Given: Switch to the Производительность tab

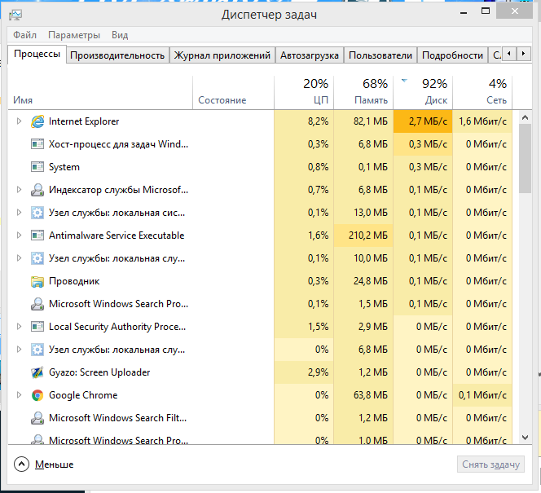Looking at the screenshot, I should [117, 55].
